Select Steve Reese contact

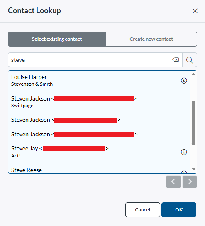coord(99,170)
